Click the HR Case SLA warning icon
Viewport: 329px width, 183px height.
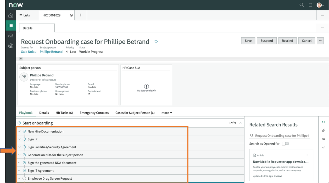146,86
